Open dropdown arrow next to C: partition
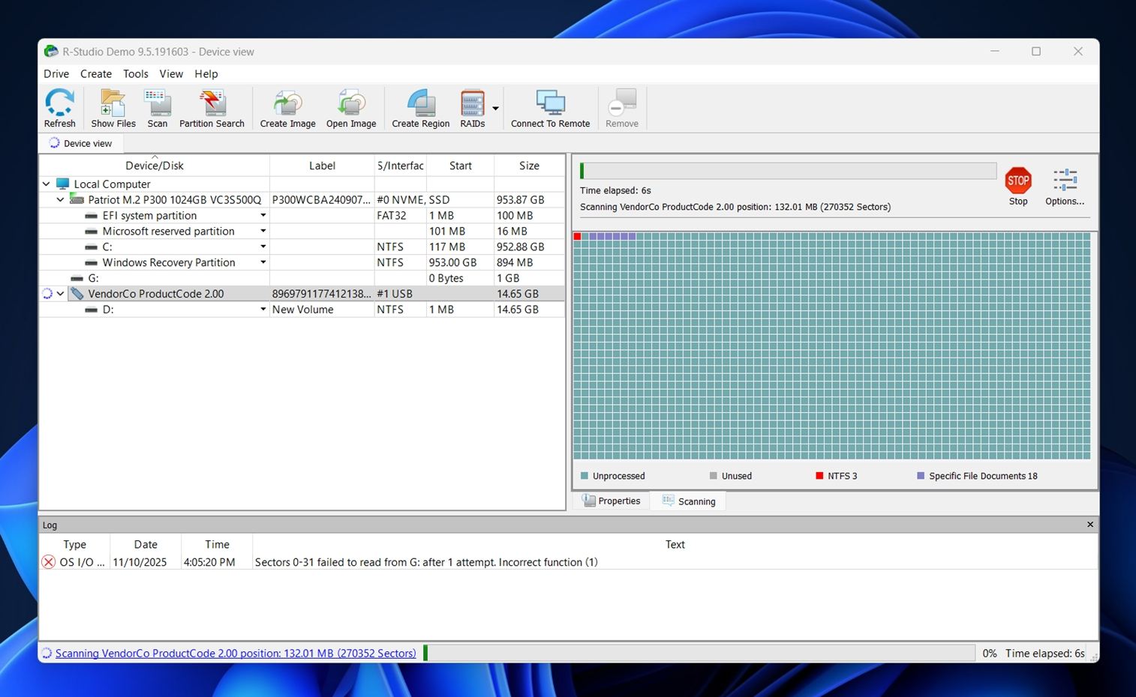 263,247
